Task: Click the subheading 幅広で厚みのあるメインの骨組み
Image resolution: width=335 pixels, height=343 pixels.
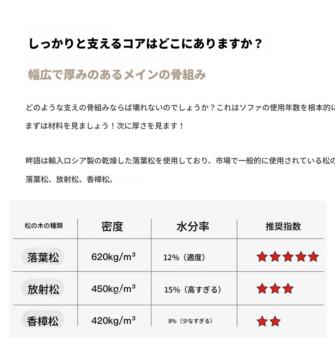Action: tap(117, 75)
